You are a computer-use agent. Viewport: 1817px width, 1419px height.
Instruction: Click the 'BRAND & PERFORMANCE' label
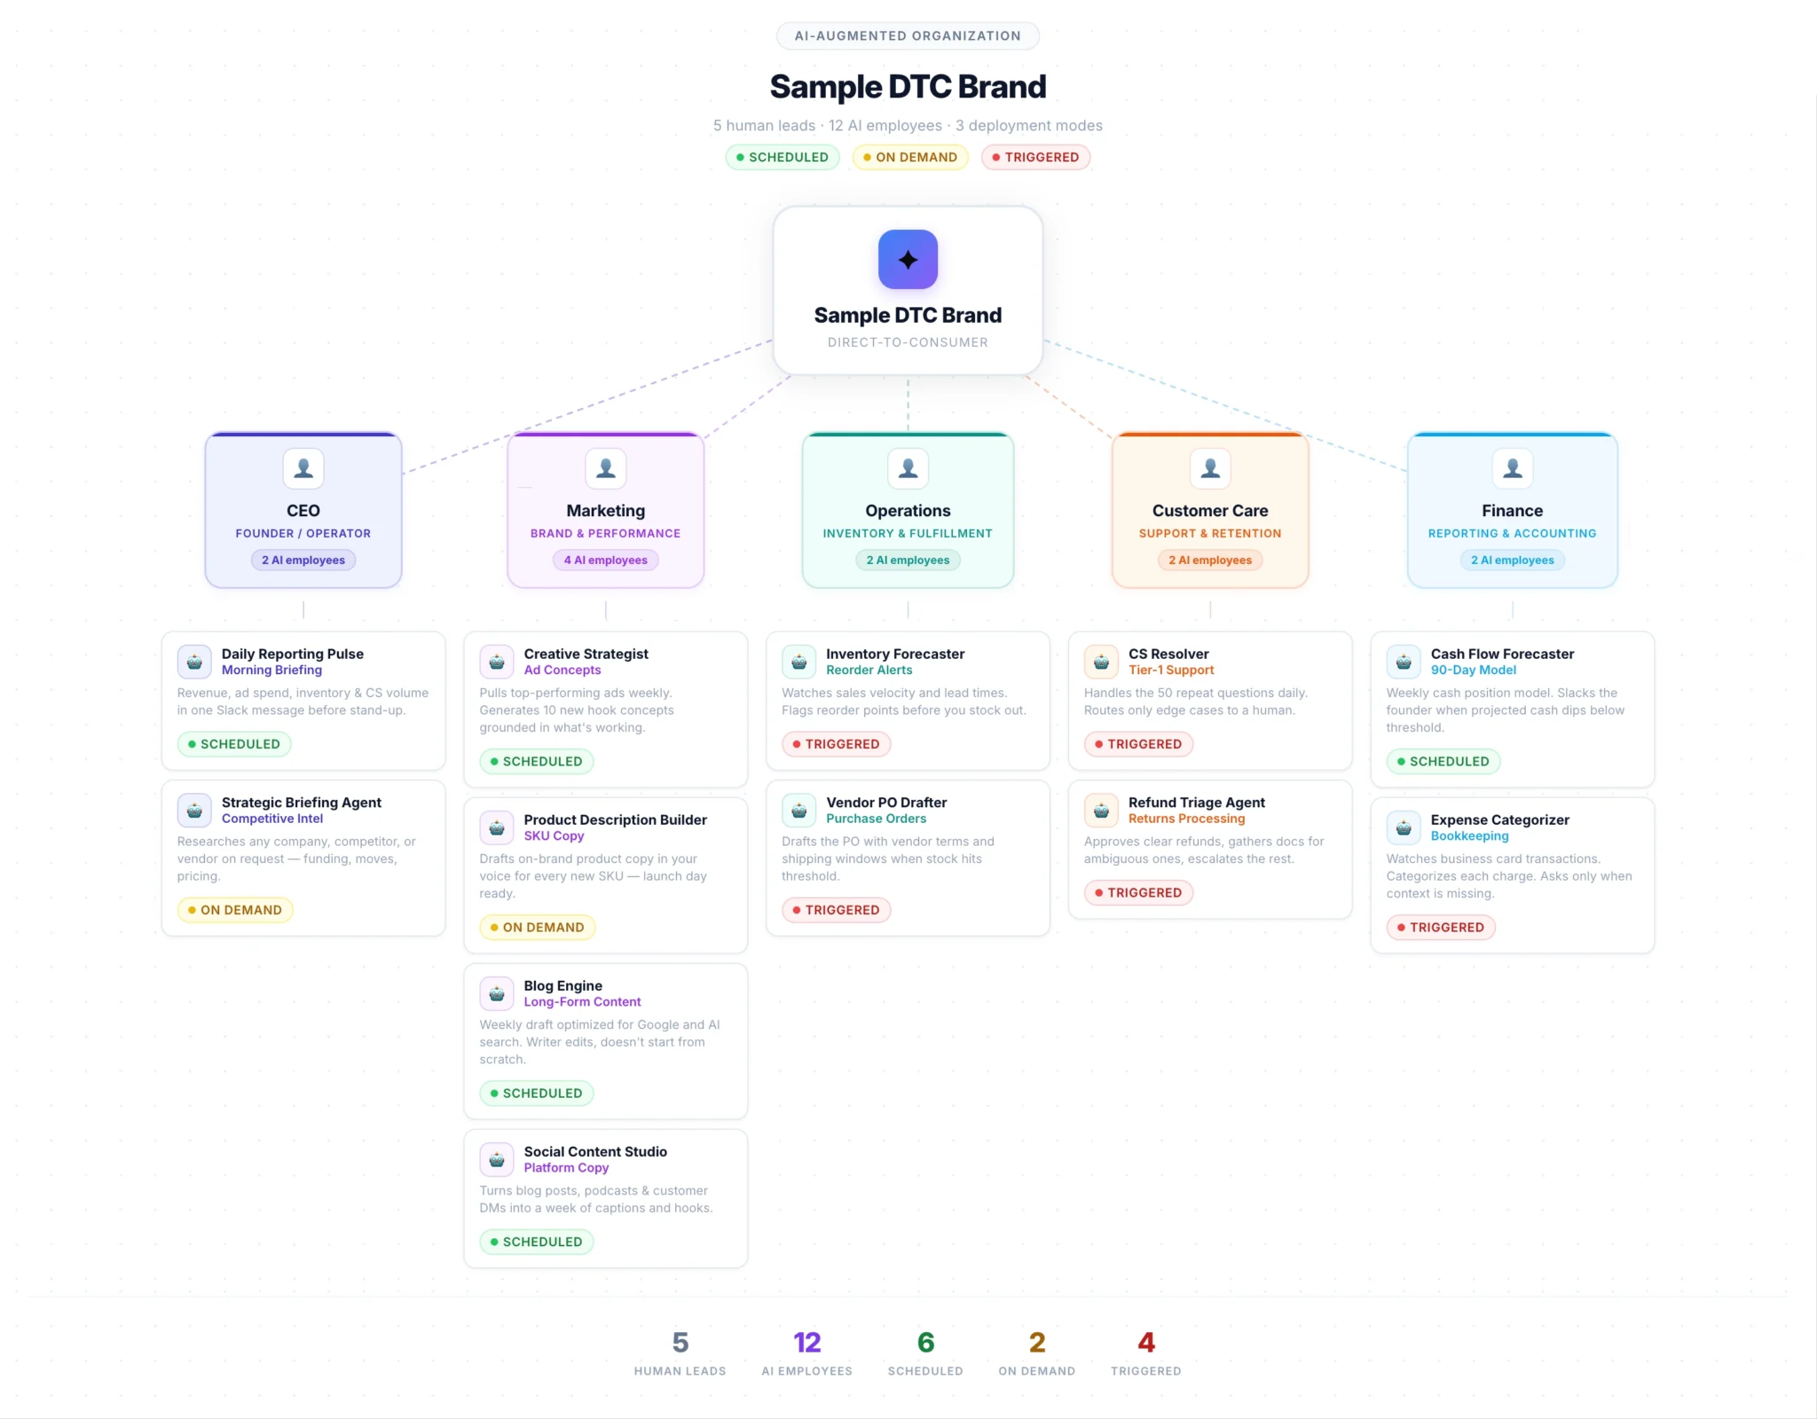point(606,534)
